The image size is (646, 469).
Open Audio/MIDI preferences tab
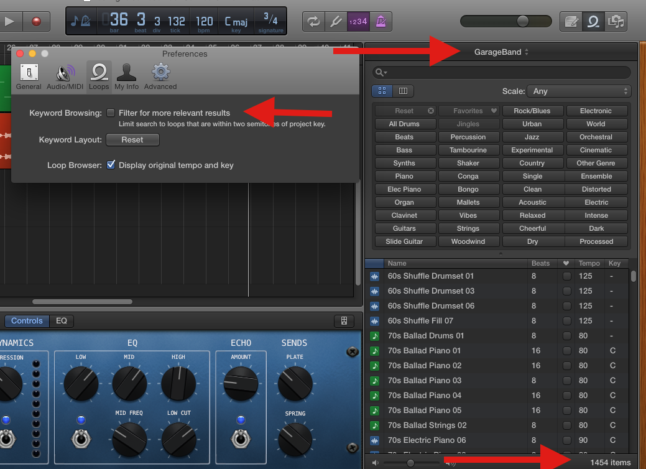point(65,77)
